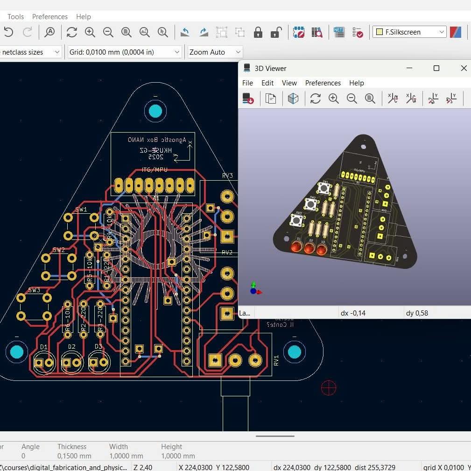Image resolution: width=471 pixels, height=471 pixels.
Task: Open the footprint editor
Action: (298, 32)
